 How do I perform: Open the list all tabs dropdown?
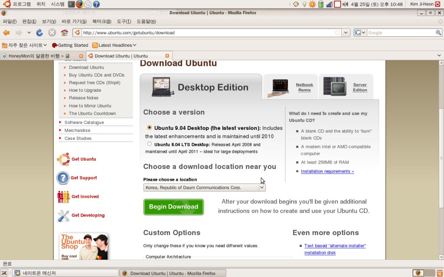pyautogui.click(x=439, y=56)
